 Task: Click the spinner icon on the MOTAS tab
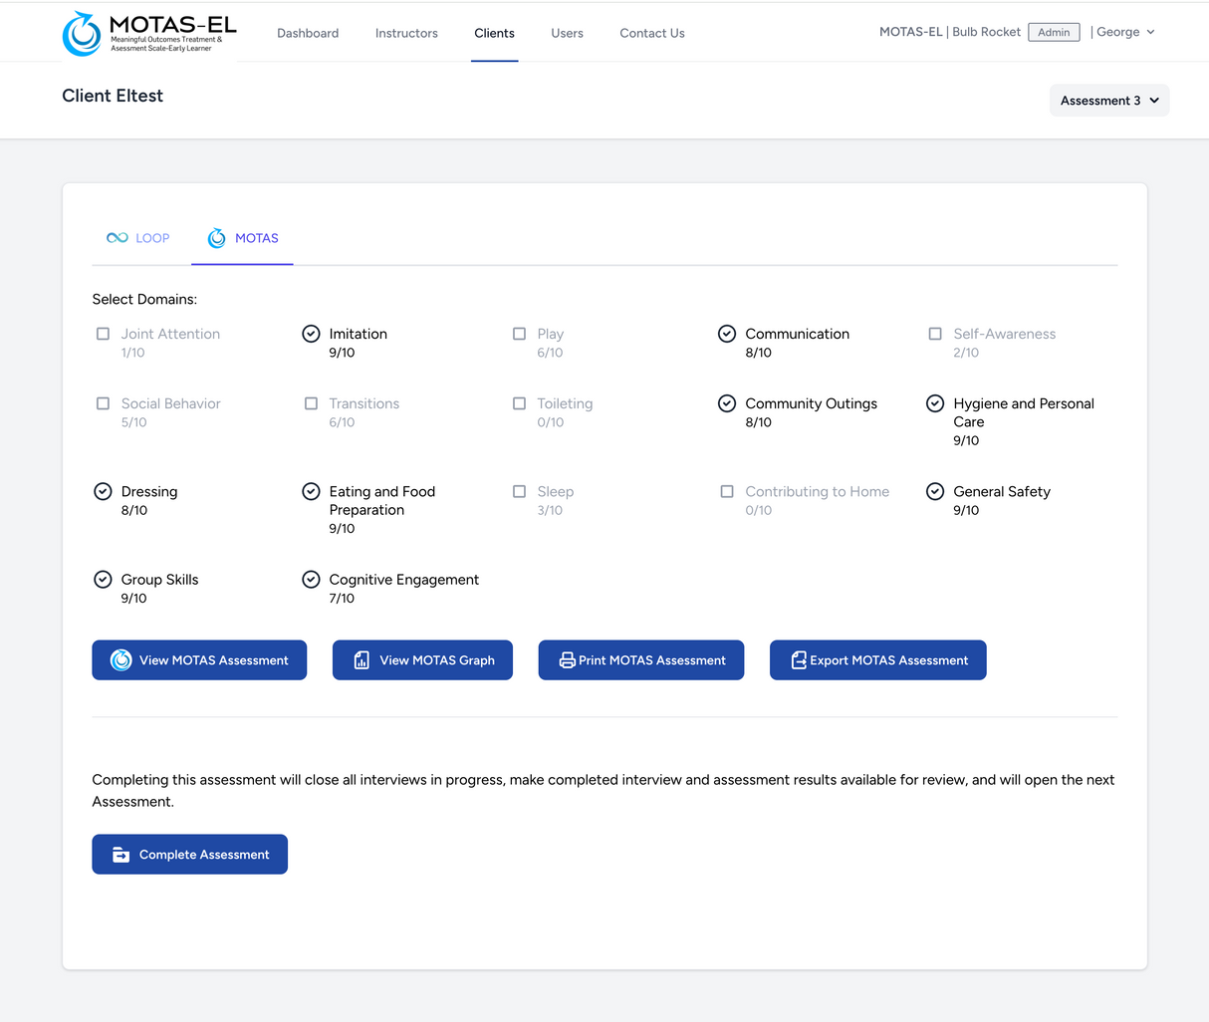216,237
